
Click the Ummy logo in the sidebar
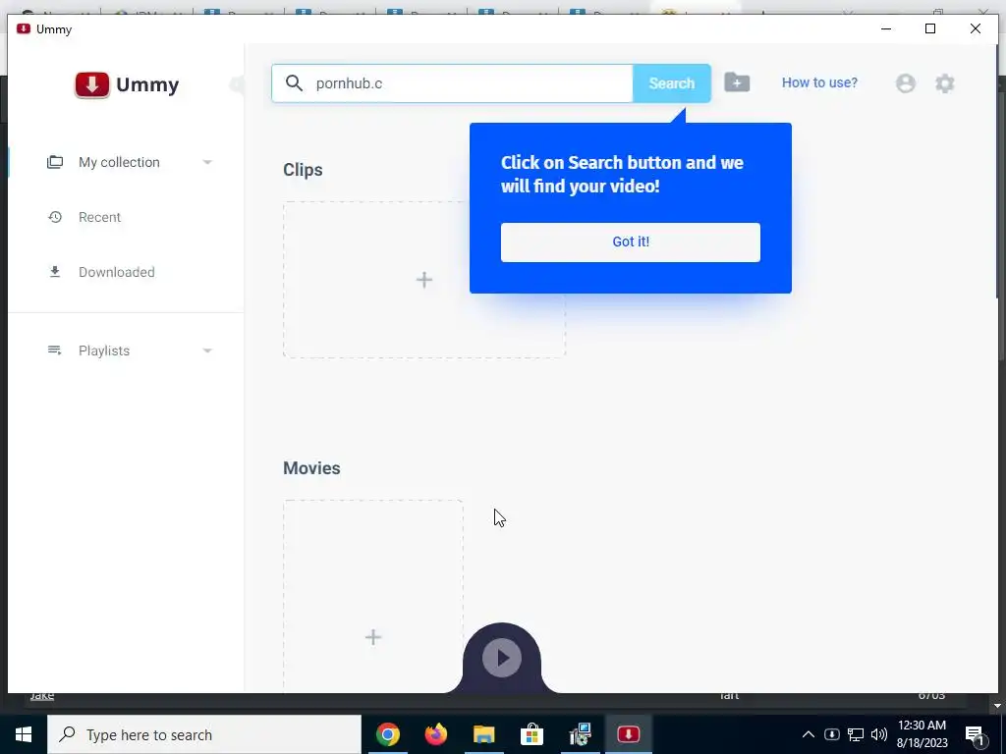[127, 84]
